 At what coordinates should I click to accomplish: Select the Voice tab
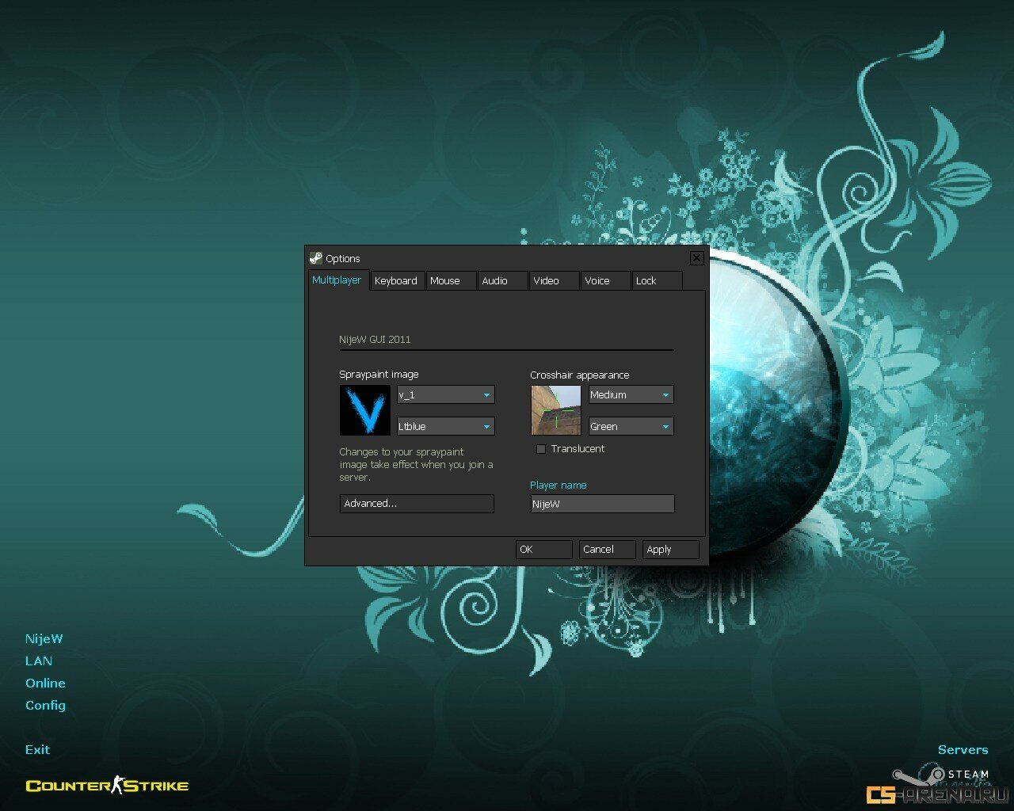coord(597,281)
